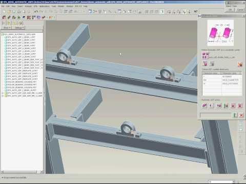Click the green-tinted UDF action icon
This screenshot has width=246, height=184.
pyautogui.click(x=226, y=106)
